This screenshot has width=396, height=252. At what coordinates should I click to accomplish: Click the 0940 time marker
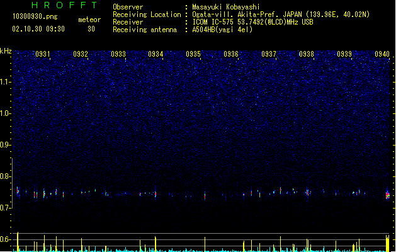[382, 54]
